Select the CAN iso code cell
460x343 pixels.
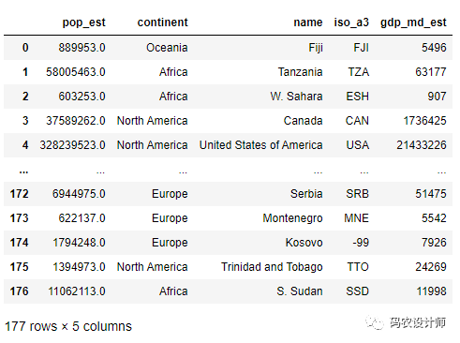(x=357, y=121)
